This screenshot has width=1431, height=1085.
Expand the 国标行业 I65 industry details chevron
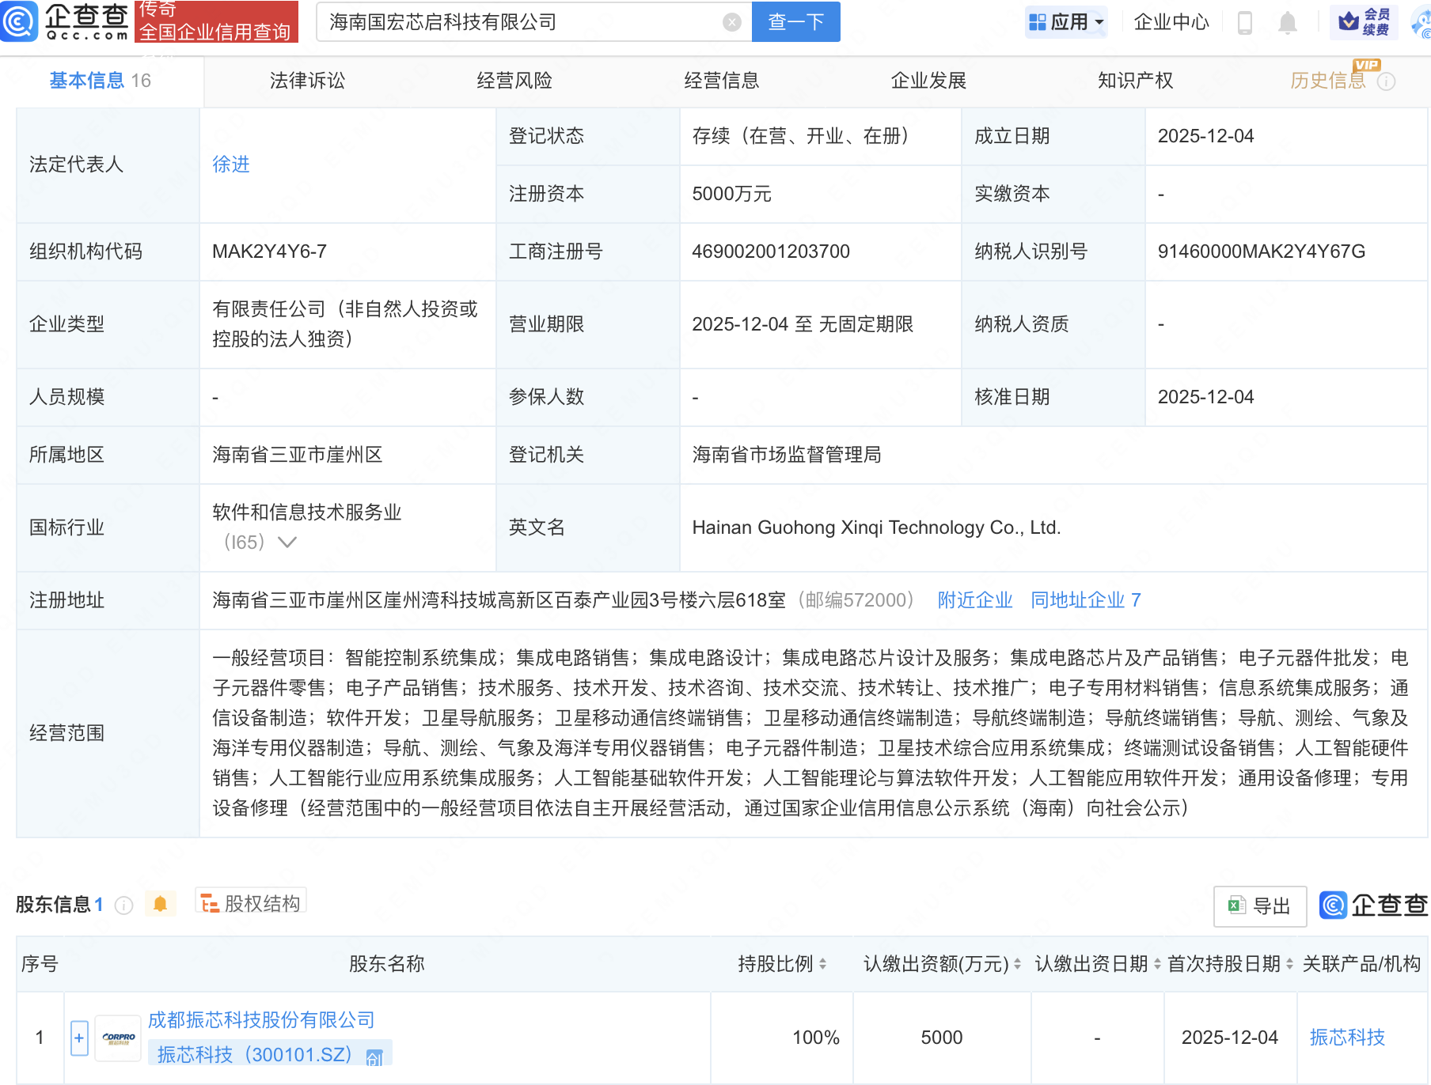pyautogui.click(x=289, y=542)
